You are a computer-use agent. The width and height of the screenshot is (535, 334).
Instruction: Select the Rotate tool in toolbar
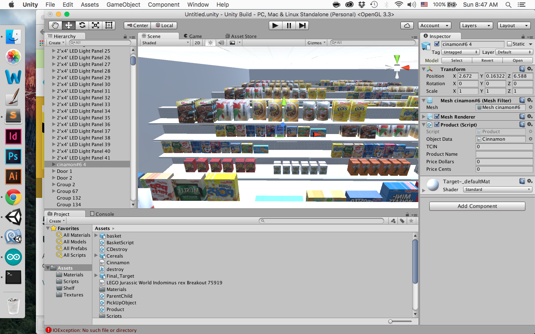coord(82,25)
